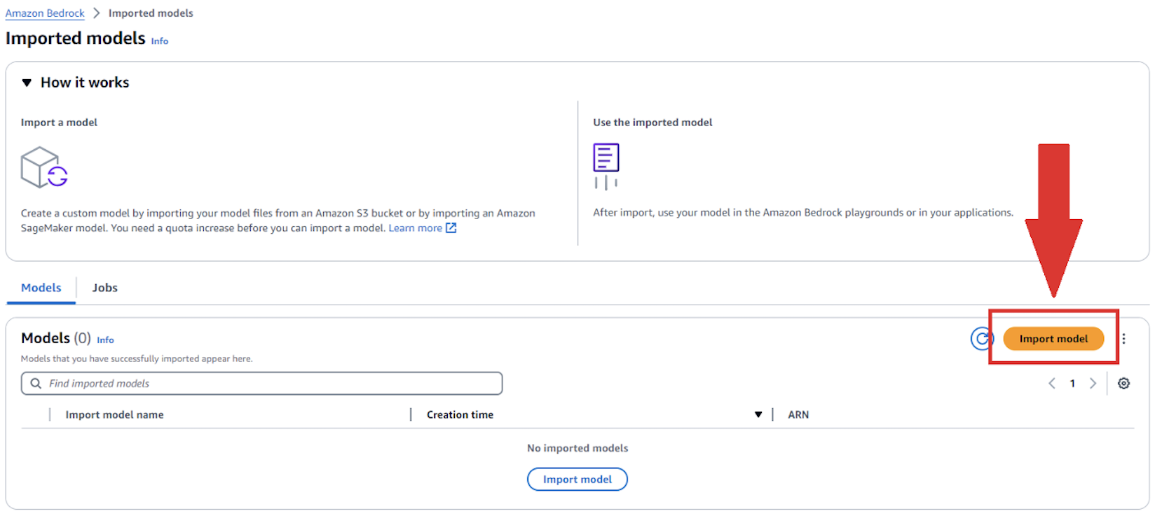Go to previous page of models

pyautogui.click(x=1052, y=384)
